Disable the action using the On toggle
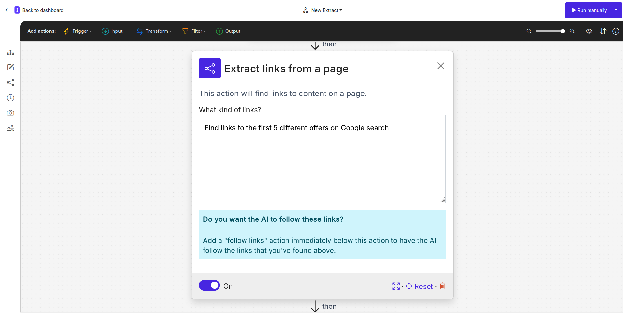 [209, 285]
